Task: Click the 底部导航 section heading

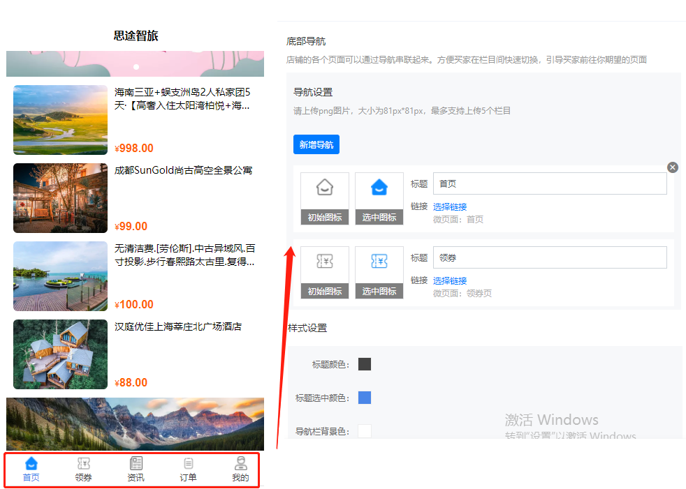Action: click(x=306, y=42)
